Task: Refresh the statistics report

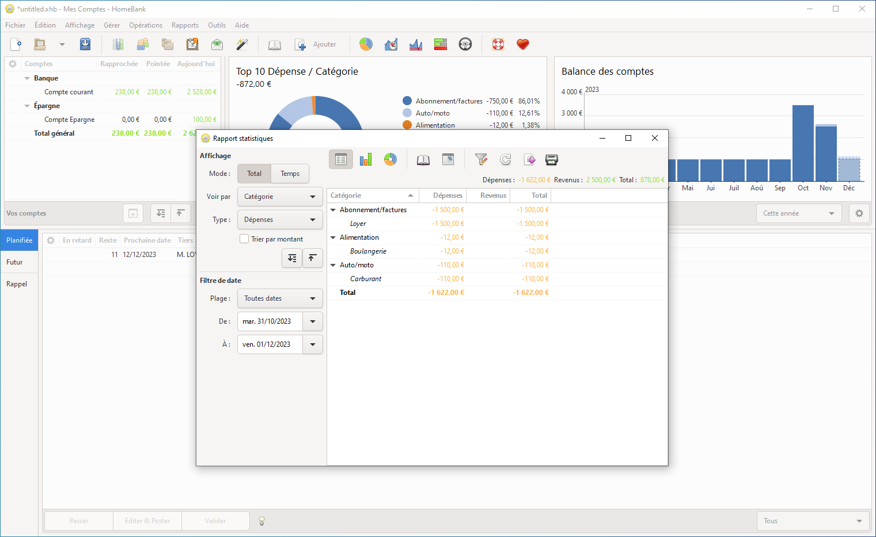Action: [506, 160]
